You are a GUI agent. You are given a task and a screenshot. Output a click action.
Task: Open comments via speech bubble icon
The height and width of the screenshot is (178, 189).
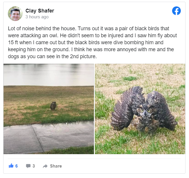click(x=28, y=166)
